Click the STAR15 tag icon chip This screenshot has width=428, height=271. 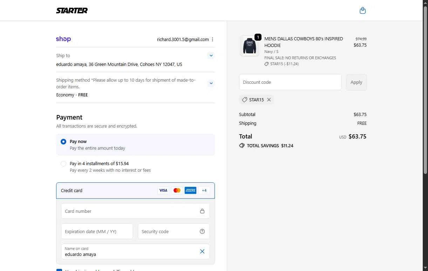click(245, 100)
